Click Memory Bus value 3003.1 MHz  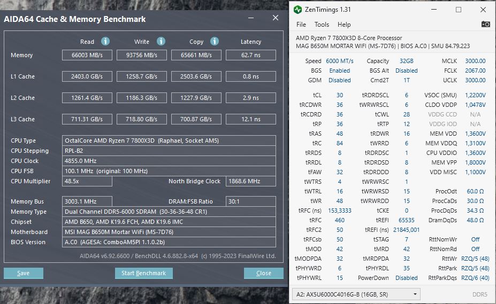click(87, 201)
